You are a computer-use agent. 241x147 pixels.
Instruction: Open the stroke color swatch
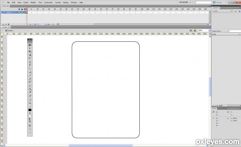pos(30,110)
